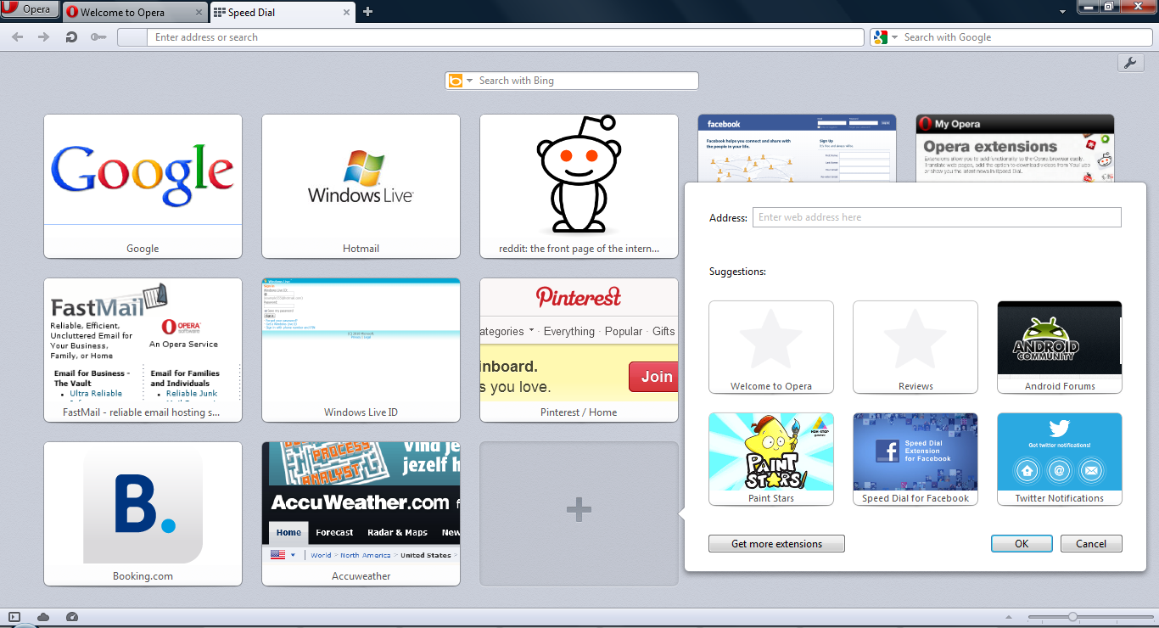Viewport: 1159px width, 628px height.
Task: Open the Pinterest / Home speed dial
Action: [x=579, y=350]
